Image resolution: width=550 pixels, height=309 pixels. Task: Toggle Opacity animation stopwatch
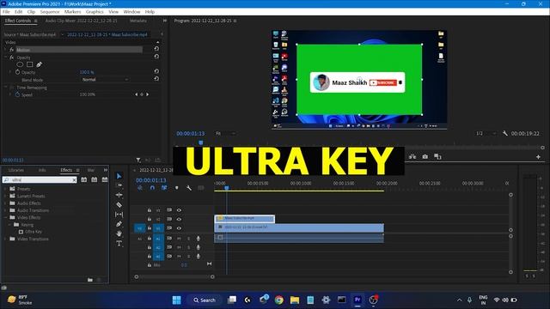(17, 72)
